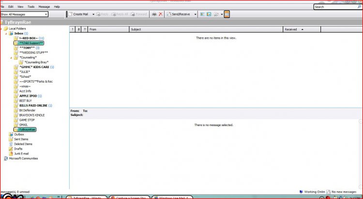Open the Deleted Items folder
This screenshot has width=363, height=199.
(23, 144)
